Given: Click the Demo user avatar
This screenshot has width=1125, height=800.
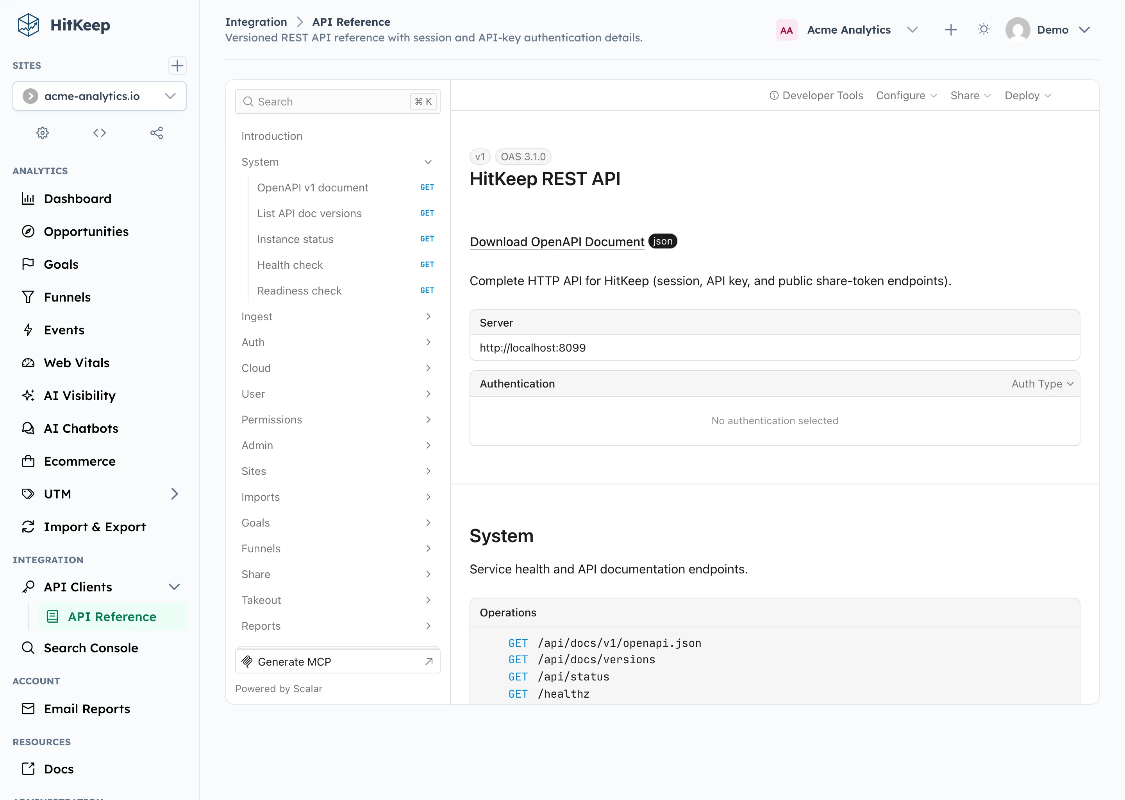Looking at the screenshot, I should point(1018,30).
